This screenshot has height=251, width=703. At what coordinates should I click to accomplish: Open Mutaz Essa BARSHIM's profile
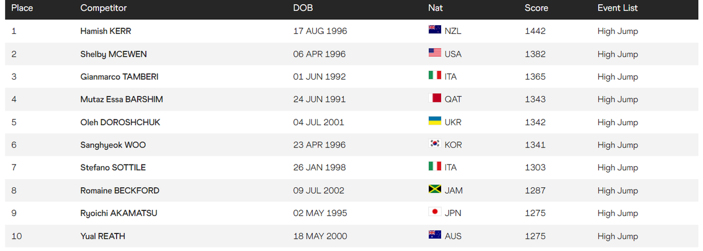121,99
